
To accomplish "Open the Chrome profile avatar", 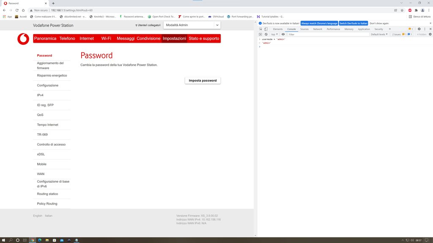I will pyautogui.click(x=422, y=10).
